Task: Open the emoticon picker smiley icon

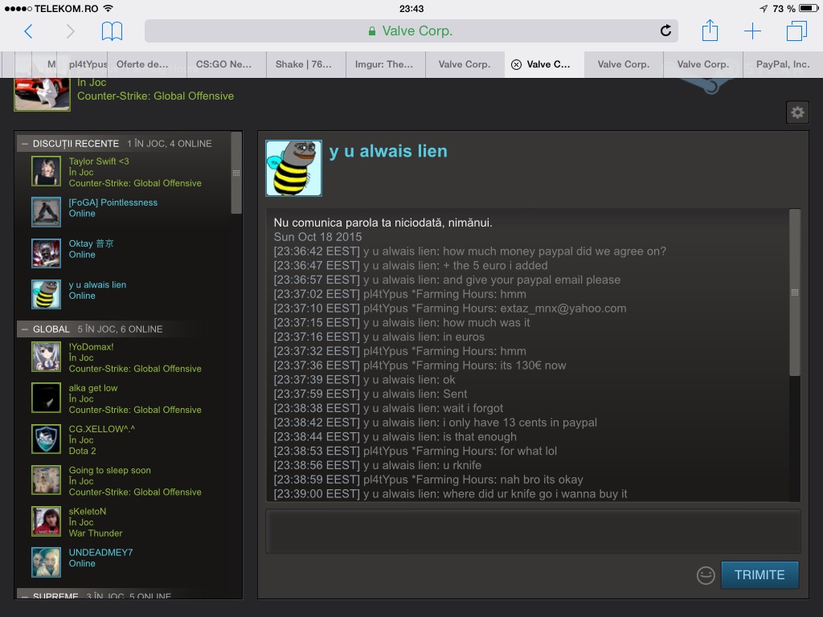Action: point(706,575)
